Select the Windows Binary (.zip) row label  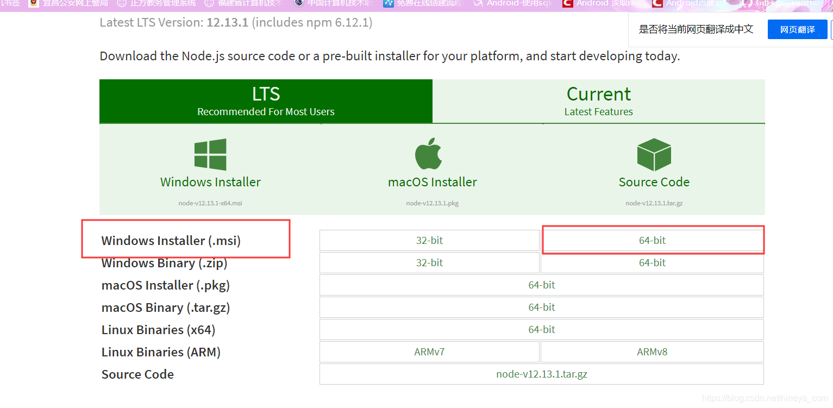pos(164,263)
